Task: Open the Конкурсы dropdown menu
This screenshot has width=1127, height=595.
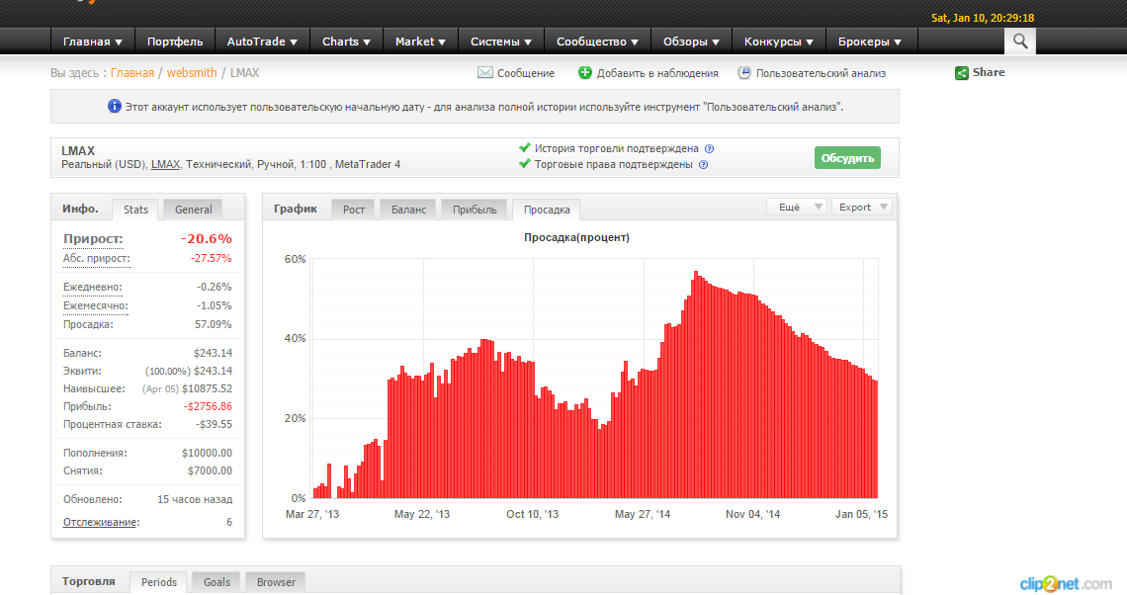Action: click(x=778, y=42)
